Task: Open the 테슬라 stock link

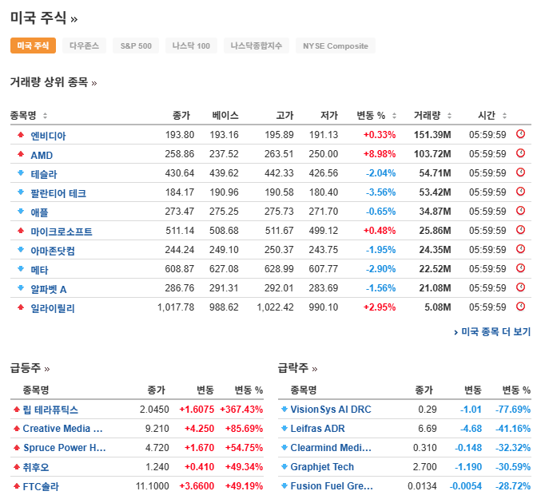Action: point(44,174)
